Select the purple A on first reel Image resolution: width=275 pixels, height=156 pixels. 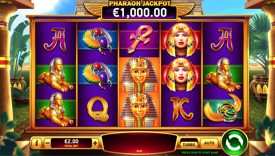pos(55,40)
